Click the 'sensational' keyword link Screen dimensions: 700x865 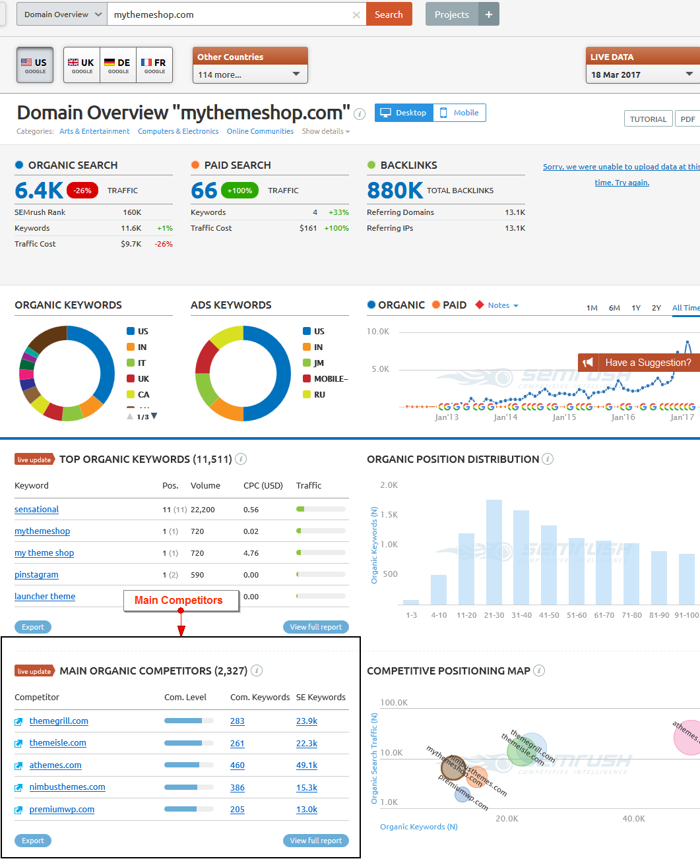[x=36, y=510]
